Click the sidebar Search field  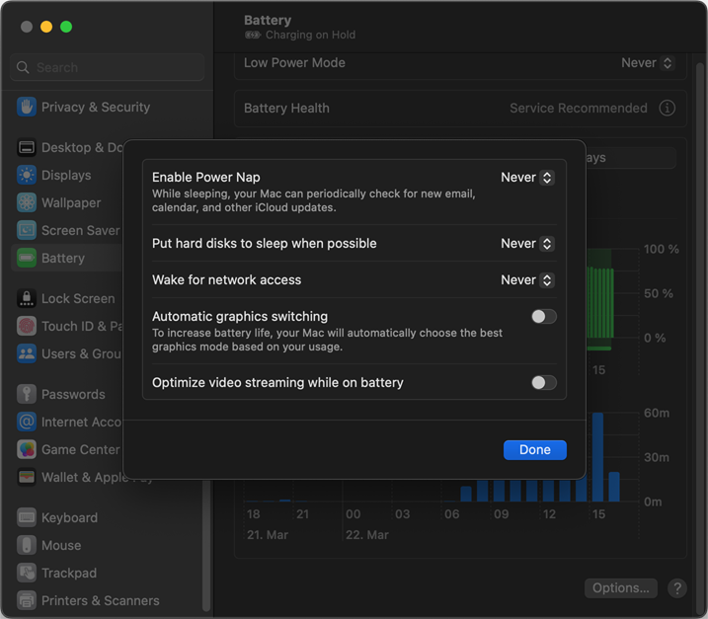pyautogui.click(x=109, y=67)
